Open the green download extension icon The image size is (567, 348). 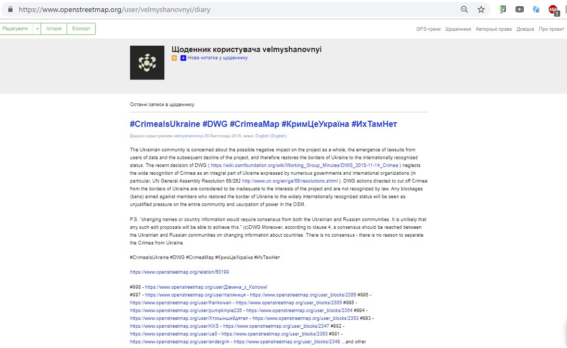[502, 9]
